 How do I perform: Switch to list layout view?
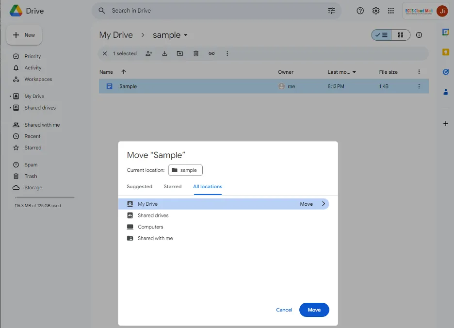click(381, 35)
